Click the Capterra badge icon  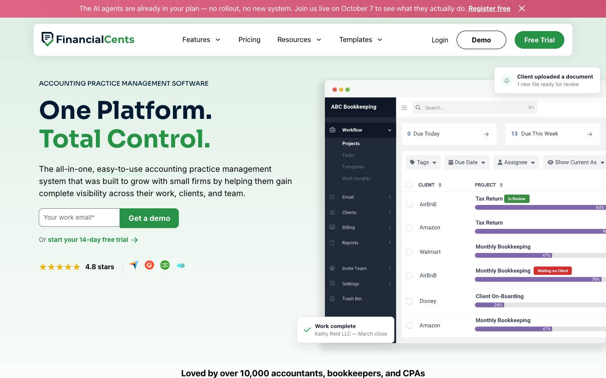(133, 265)
